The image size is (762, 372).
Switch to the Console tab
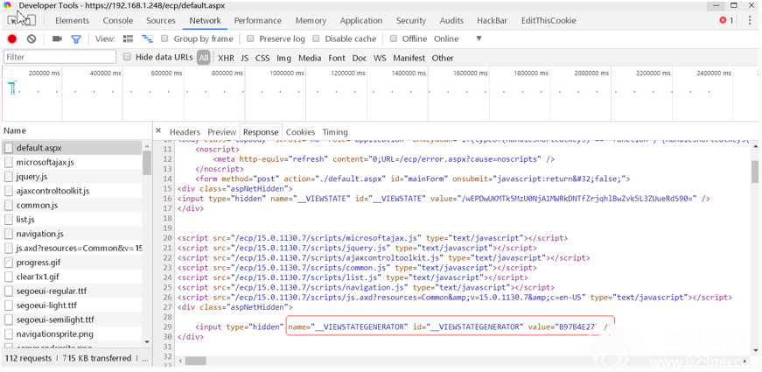click(118, 20)
